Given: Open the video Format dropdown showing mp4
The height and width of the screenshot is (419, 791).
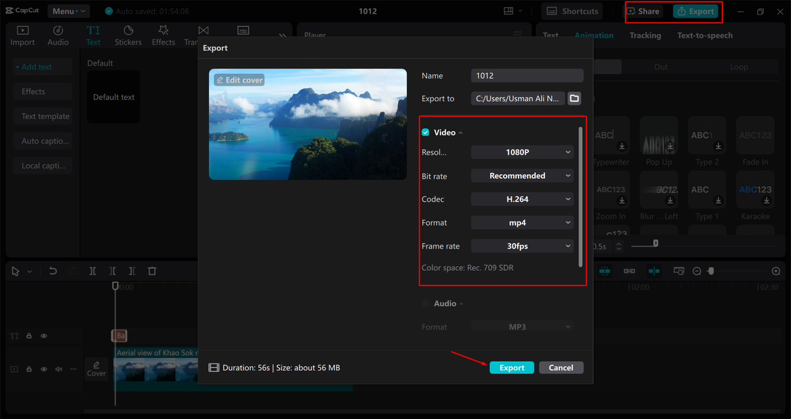Looking at the screenshot, I should pos(522,223).
